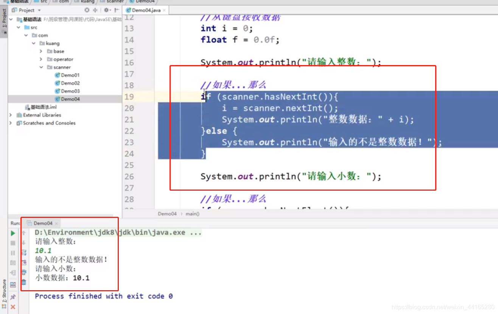Viewport: 498px width, 314px height.
Task: Collapse the 基础语法 root project node
Action: click(11, 19)
